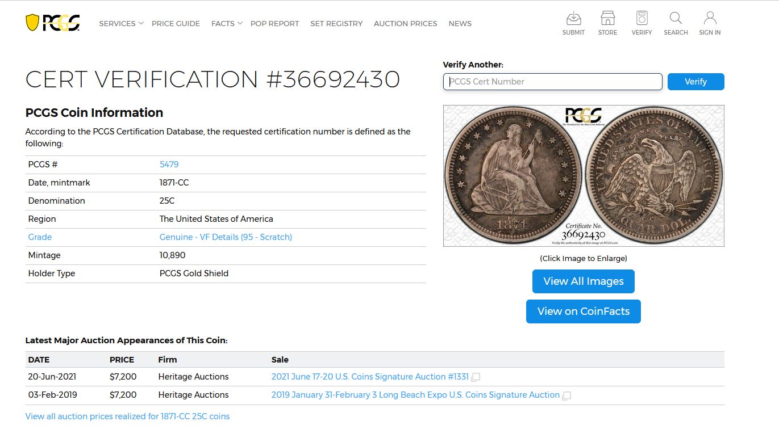Select Heritage Auctions in 03-Feb-2019 row

[193, 395]
